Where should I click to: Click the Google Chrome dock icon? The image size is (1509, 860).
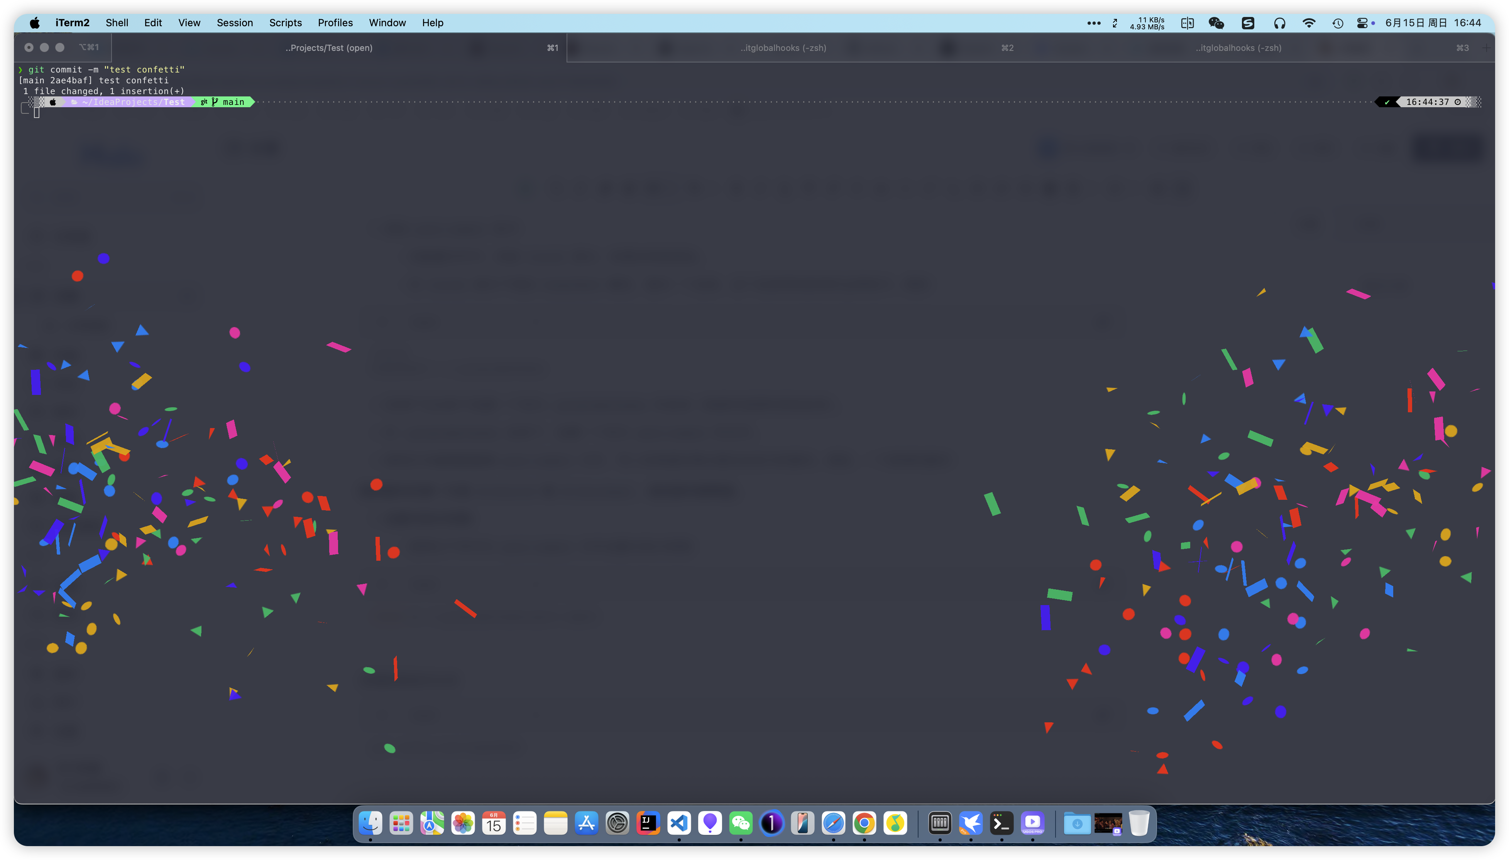click(864, 823)
